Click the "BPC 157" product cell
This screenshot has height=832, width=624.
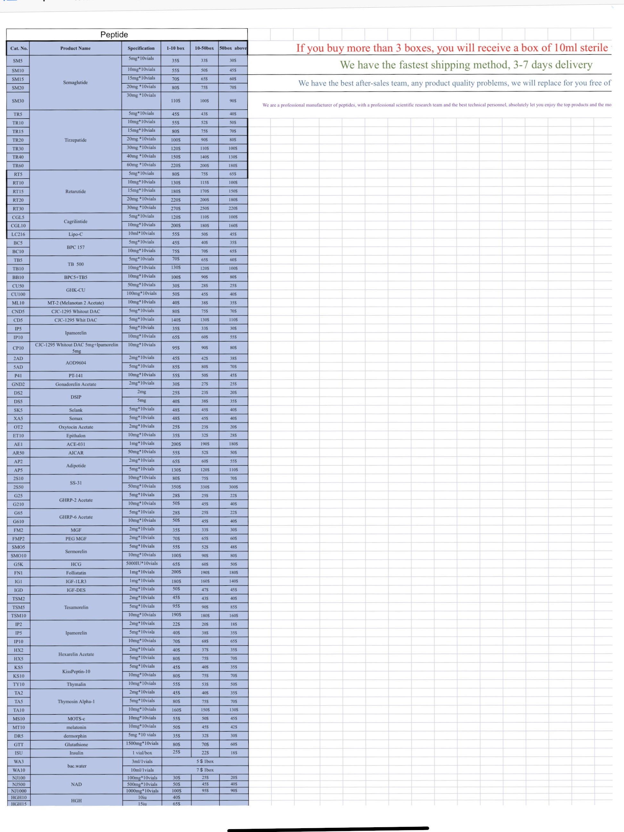pyautogui.click(x=76, y=247)
